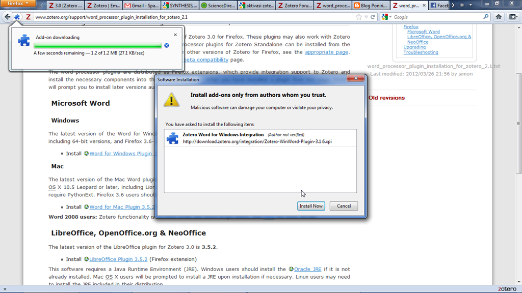This screenshot has height=293, width=522.
Task: Click the Zotero site identity icon
Action: (29, 17)
